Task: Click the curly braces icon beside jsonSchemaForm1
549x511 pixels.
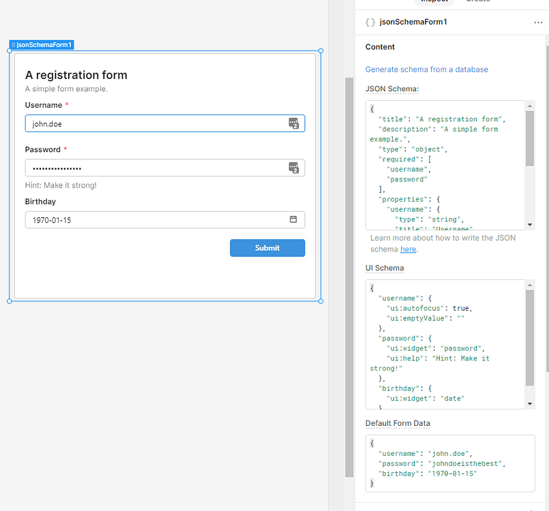Action: pos(370,22)
